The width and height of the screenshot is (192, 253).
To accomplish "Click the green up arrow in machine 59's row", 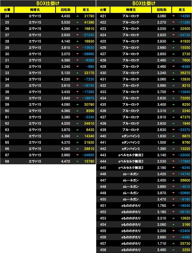I will point(78,105).
